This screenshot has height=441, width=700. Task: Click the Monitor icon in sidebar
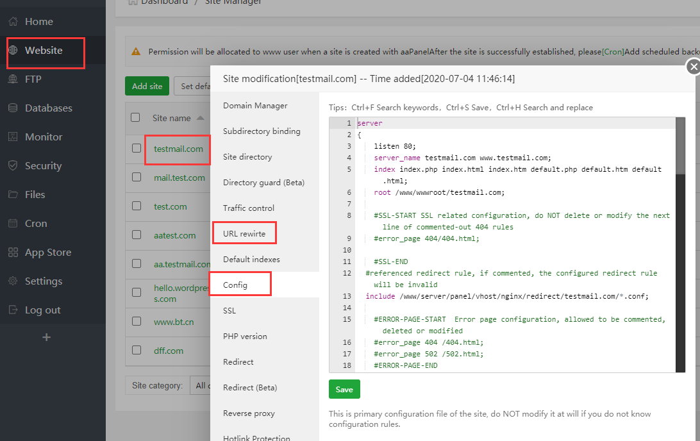tap(13, 137)
